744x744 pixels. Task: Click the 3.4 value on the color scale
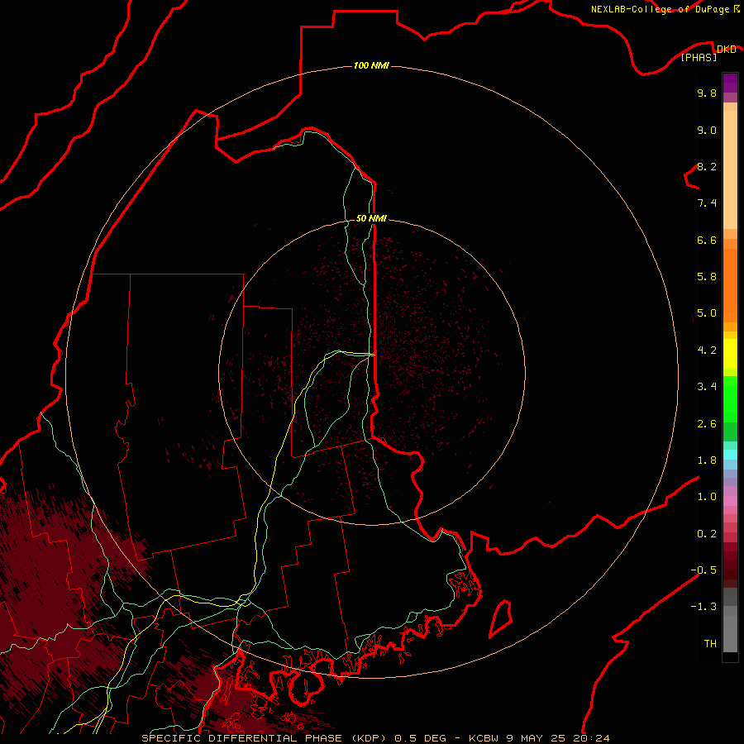(707, 387)
